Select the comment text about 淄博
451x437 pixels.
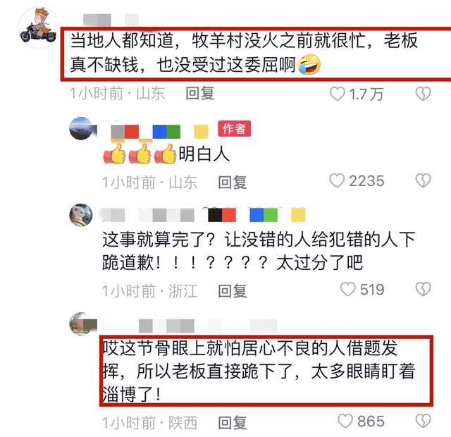(x=259, y=371)
